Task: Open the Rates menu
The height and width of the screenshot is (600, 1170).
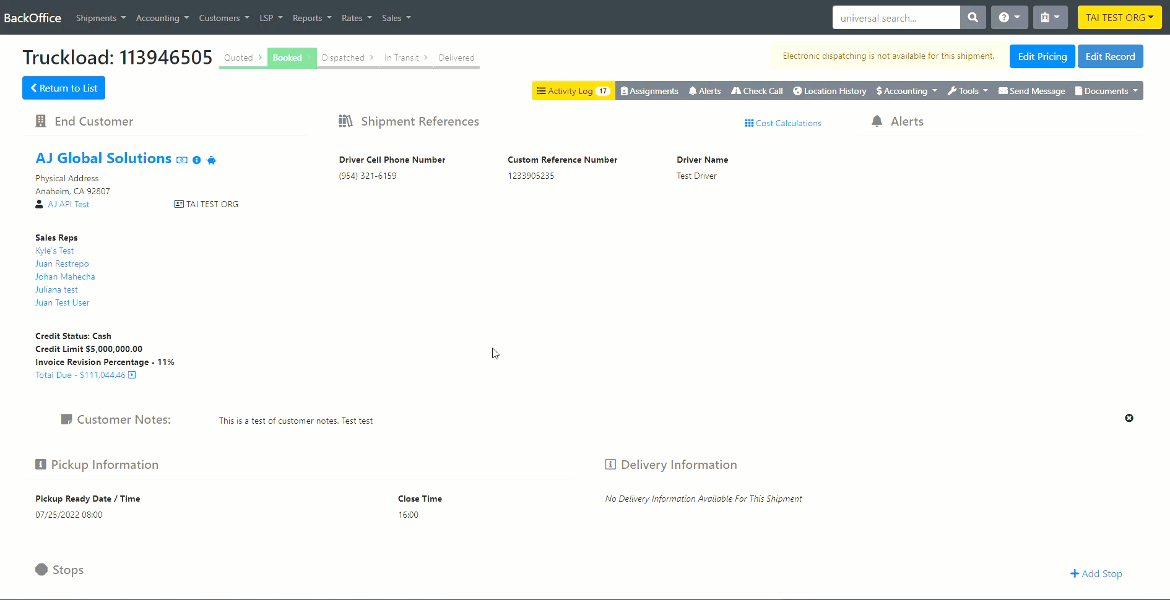Action: pyautogui.click(x=357, y=18)
